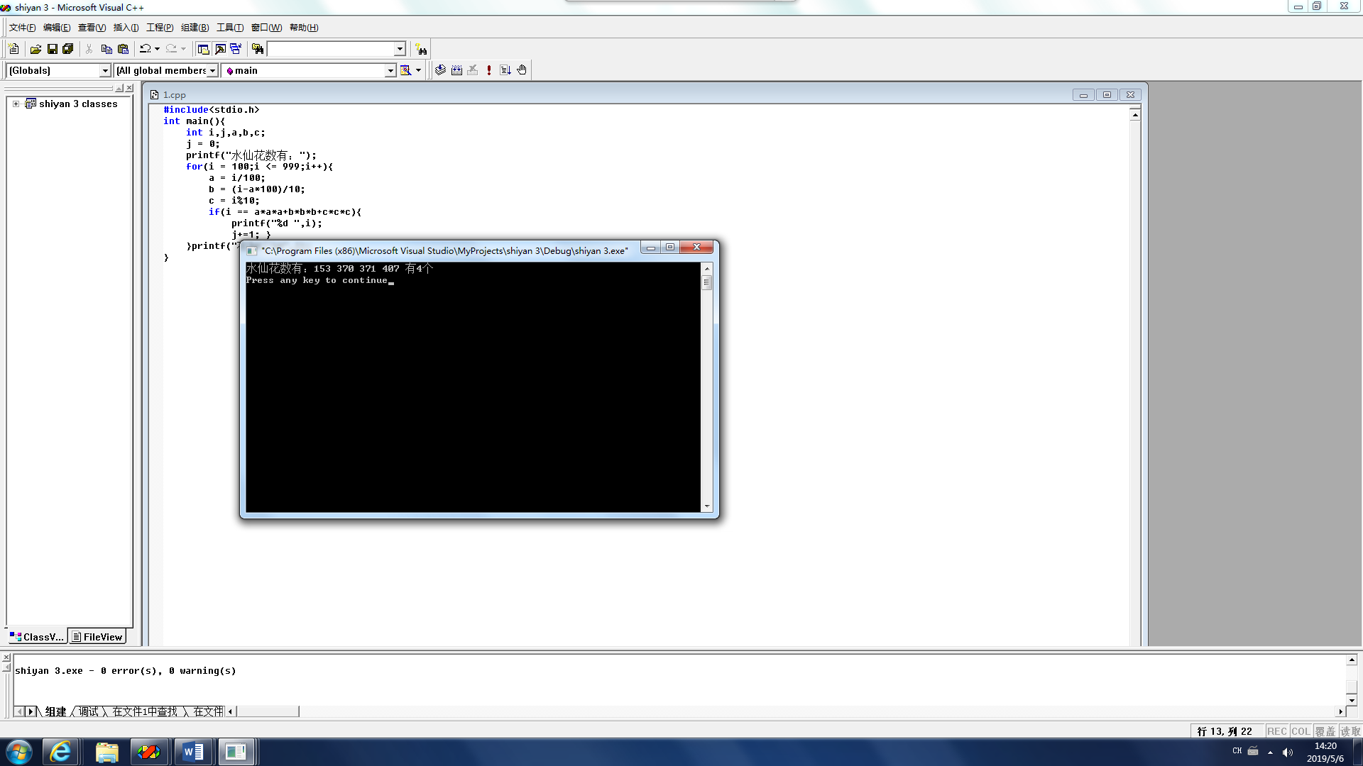The height and width of the screenshot is (766, 1363).
Task: Switch to the 调试 output tab
Action: coord(89,711)
